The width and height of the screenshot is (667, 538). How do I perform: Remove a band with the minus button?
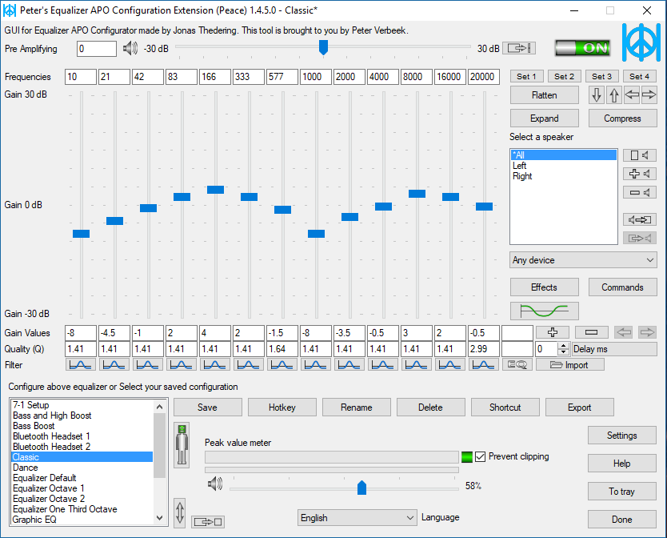pos(591,332)
